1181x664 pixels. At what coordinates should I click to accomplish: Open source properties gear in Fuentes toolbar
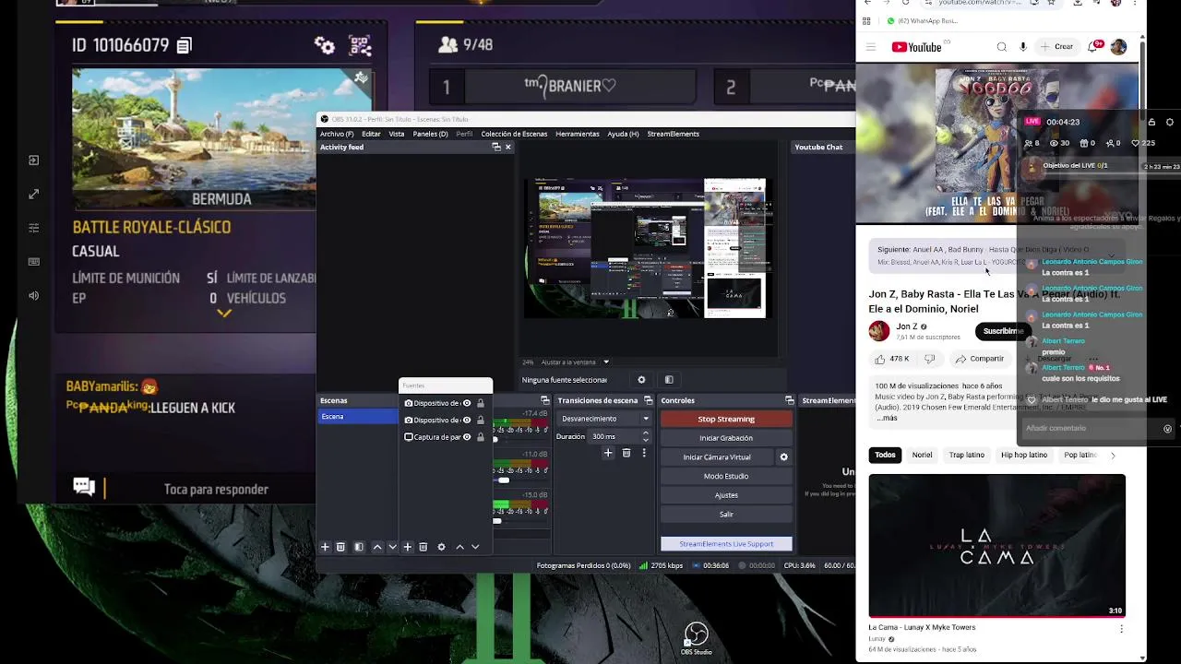click(x=441, y=547)
